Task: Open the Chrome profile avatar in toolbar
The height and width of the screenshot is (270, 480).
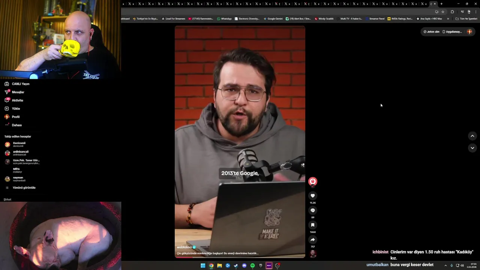Action: coord(469,12)
